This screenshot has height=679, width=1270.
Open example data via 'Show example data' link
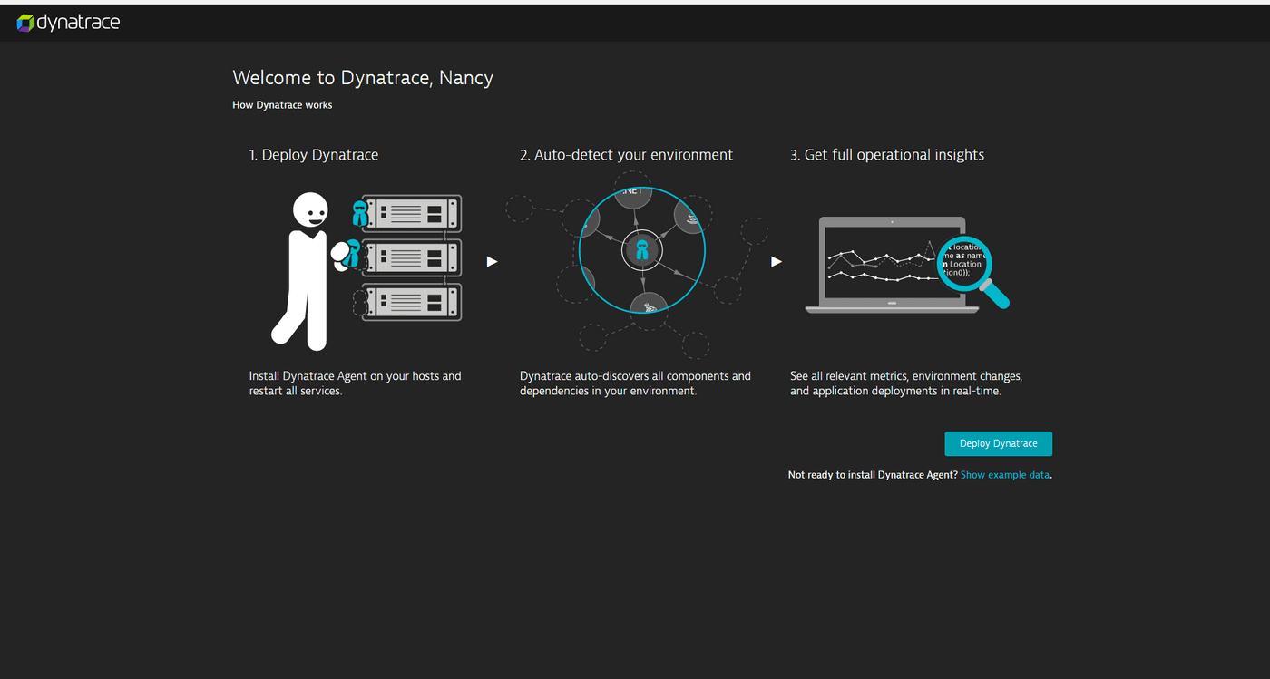pyautogui.click(x=1004, y=474)
